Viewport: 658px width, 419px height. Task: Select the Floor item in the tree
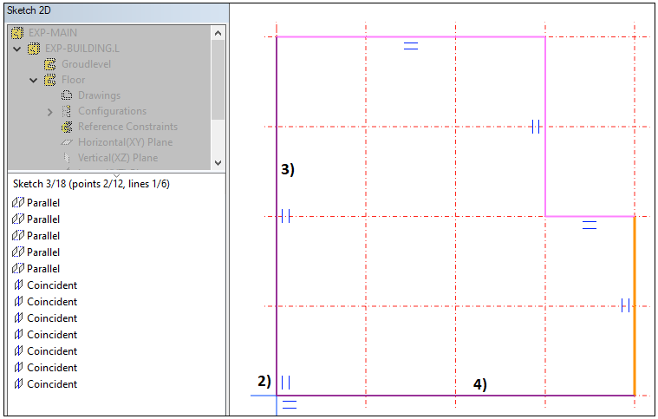pos(73,80)
